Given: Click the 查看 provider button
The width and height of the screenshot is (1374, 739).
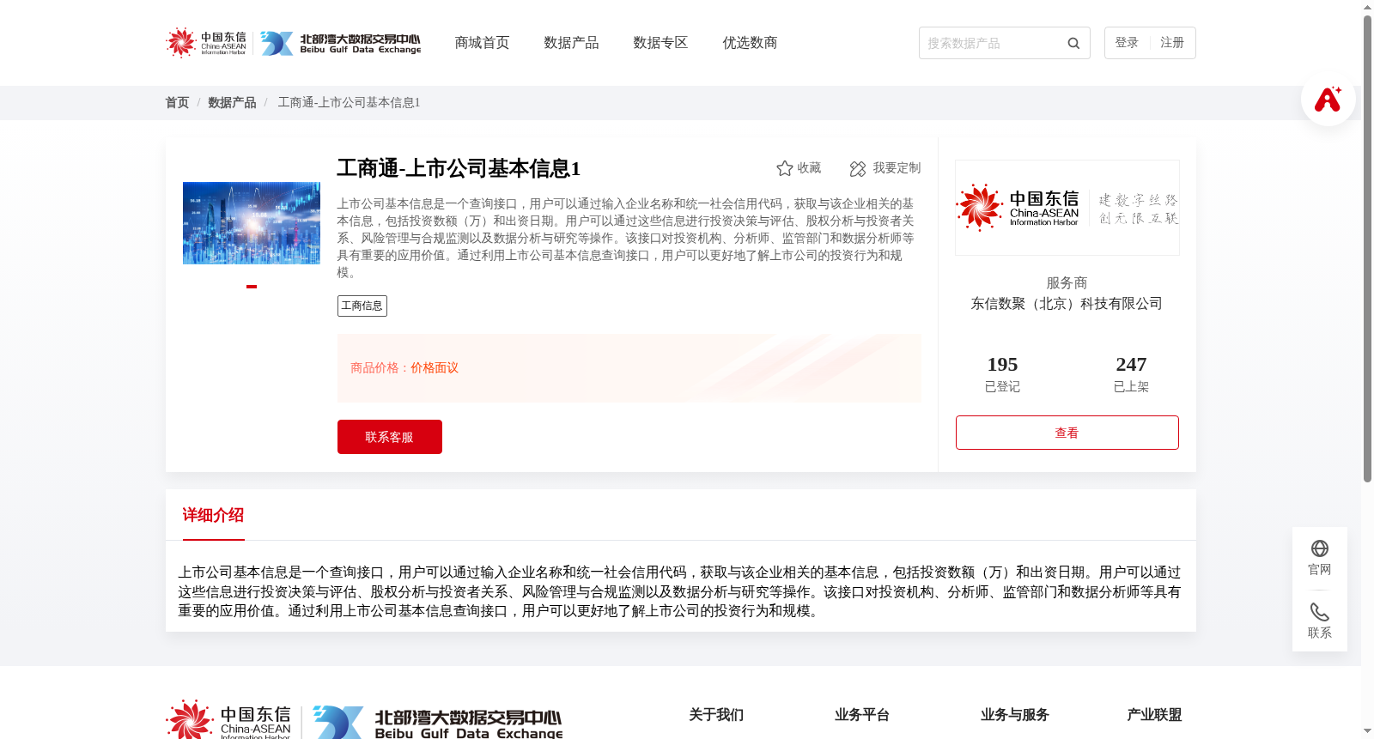Looking at the screenshot, I should 1067,433.
